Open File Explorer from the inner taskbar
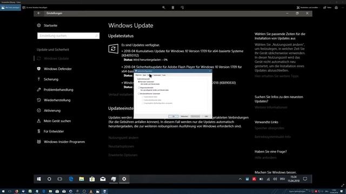 click(82, 179)
